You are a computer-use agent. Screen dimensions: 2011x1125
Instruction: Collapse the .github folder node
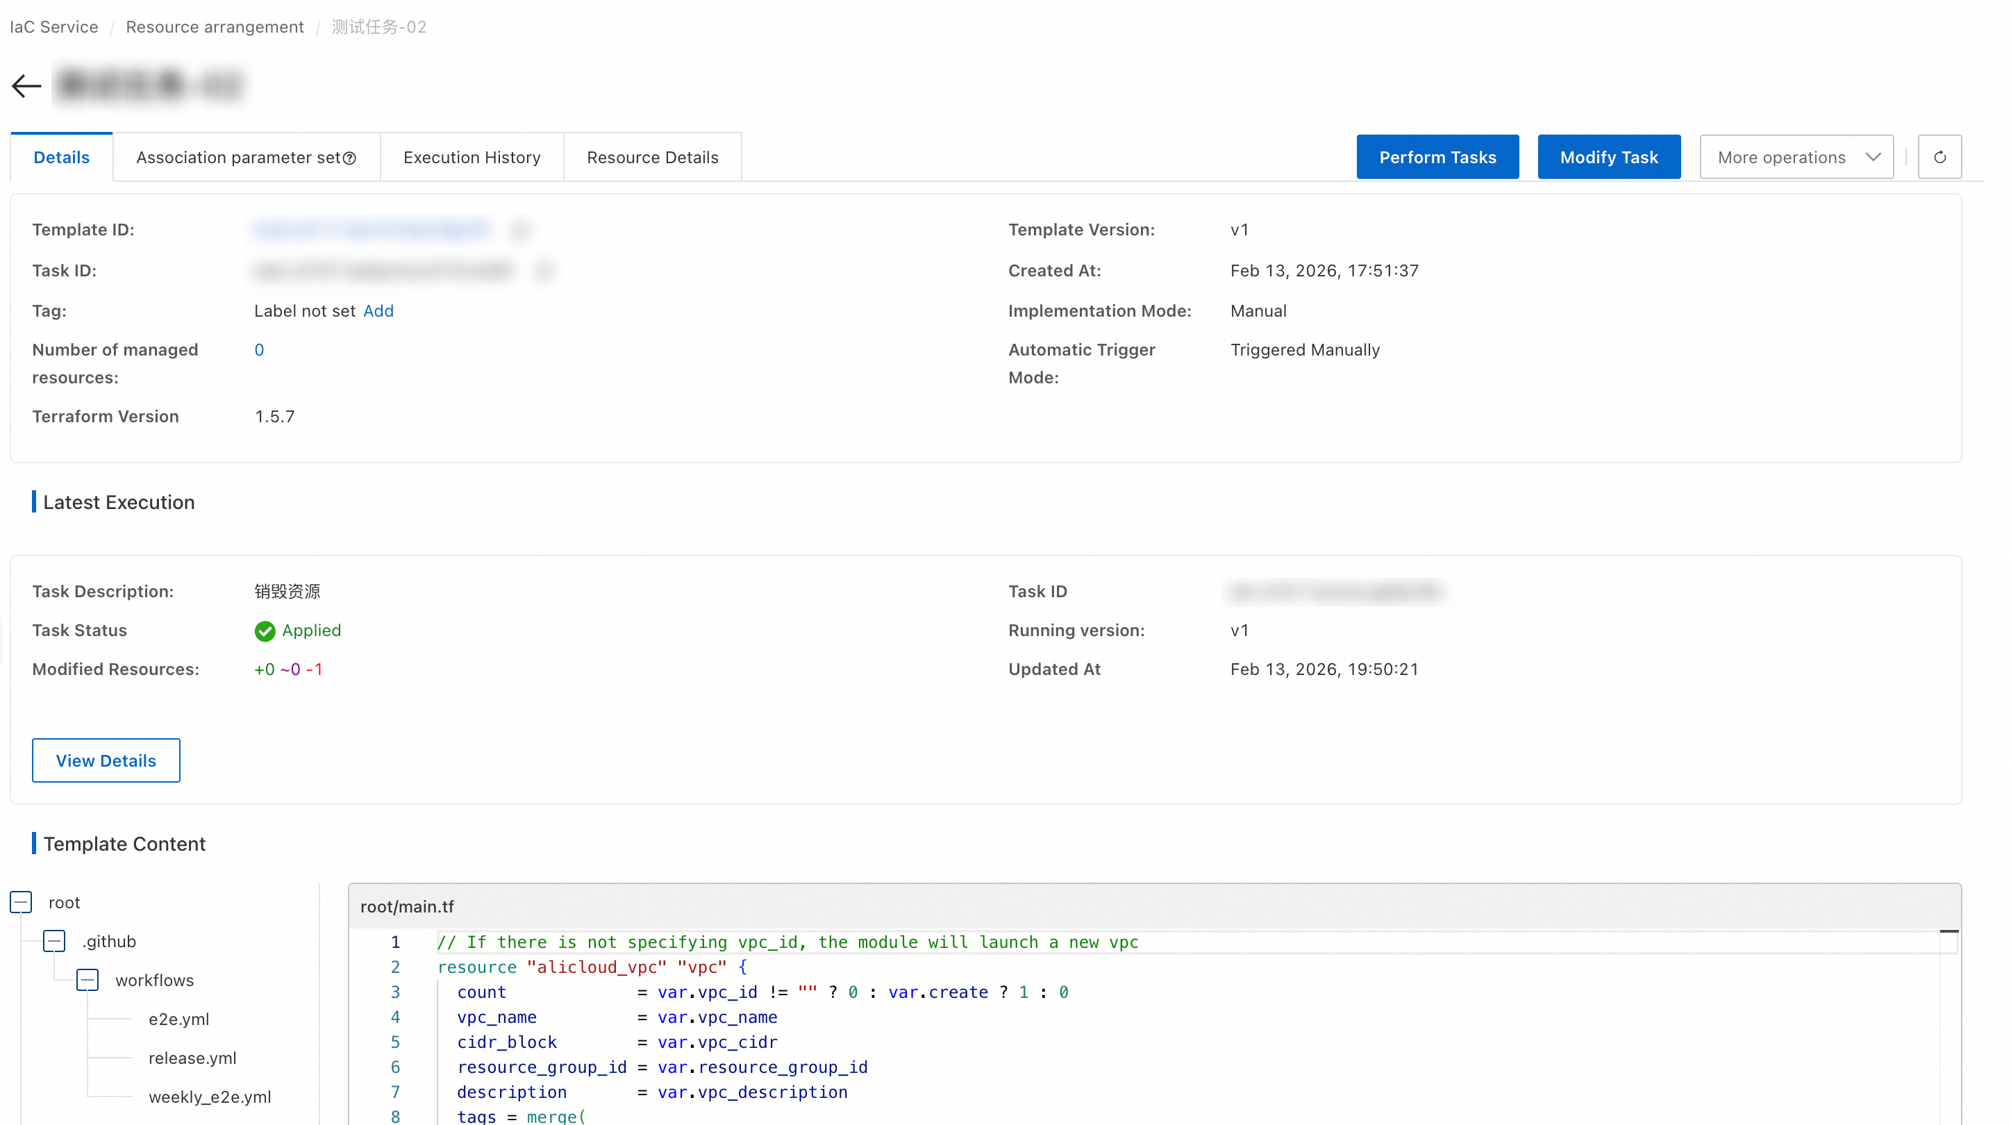pos(54,942)
